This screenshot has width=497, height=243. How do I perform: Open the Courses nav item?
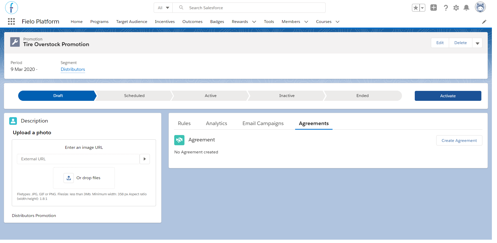click(324, 22)
